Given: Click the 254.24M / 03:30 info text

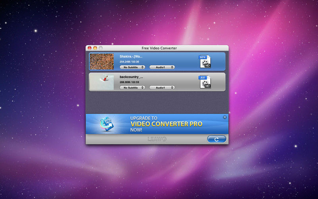Looking at the screenshot, I should coord(130,62).
